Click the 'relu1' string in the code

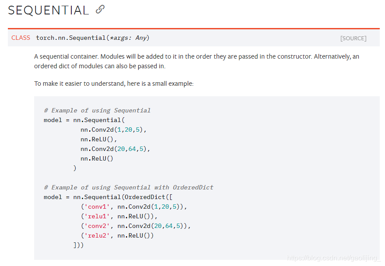pyautogui.click(x=97, y=217)
